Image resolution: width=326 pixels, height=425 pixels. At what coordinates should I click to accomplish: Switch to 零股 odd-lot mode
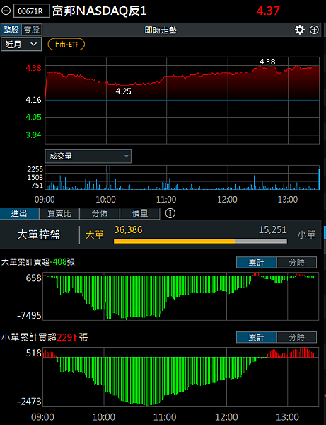[31, 30]
